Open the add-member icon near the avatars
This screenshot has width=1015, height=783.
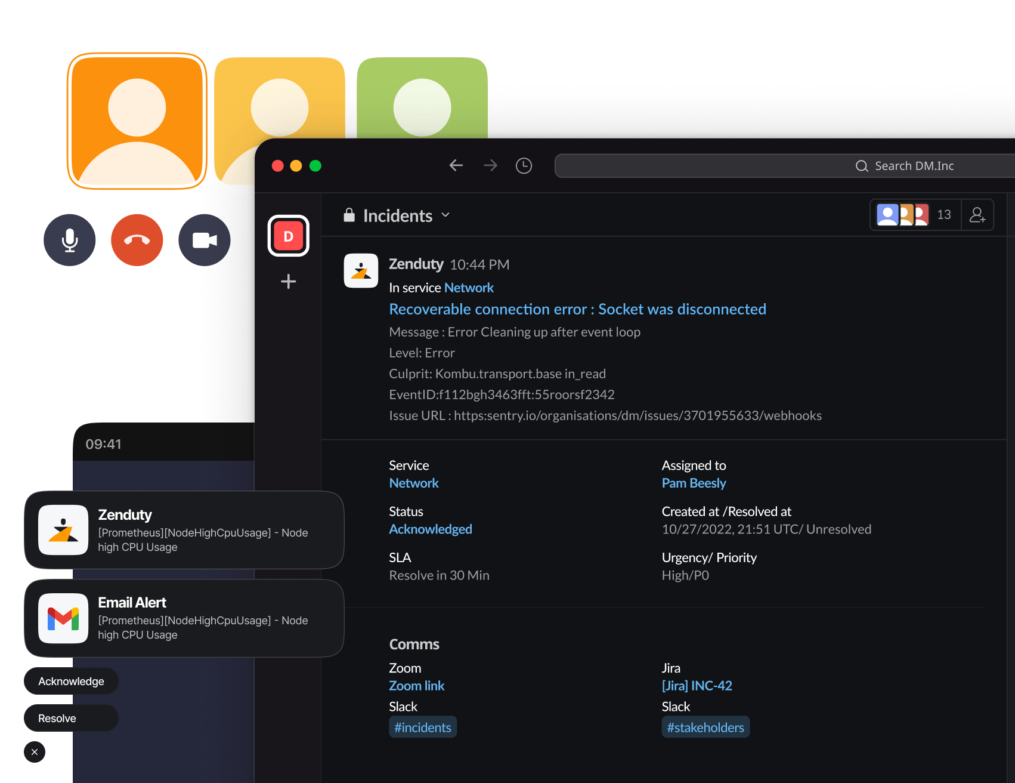pos(977,214)
